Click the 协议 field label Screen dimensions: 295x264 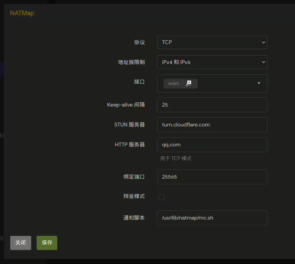point(139,42)
